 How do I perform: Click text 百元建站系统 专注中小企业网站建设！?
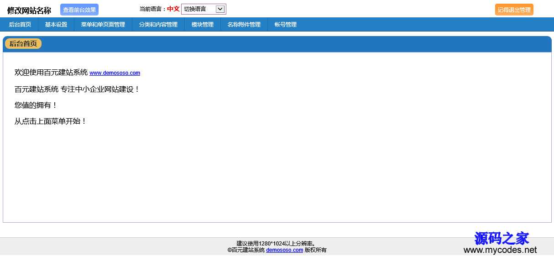[77, 89]
